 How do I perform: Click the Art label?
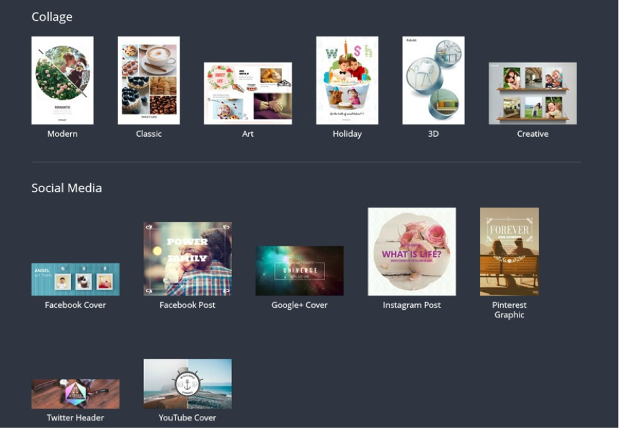pos(248,134)
